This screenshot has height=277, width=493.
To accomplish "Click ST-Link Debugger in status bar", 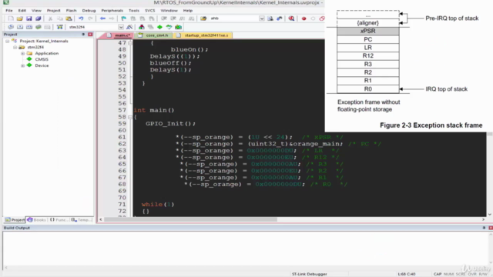I will tap(309, 274).
